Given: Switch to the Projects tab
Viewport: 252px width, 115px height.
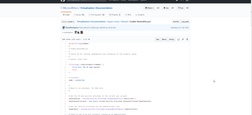Looking at the screenshot, I should pyautogui.click(x=115, y=15).
